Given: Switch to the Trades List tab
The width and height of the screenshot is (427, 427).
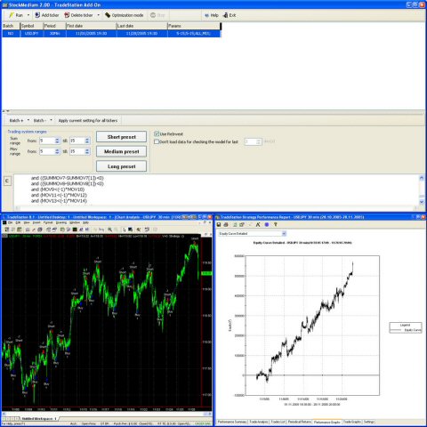Looking at the screenshot, I should pyautogui.click(x=278, y=422).
